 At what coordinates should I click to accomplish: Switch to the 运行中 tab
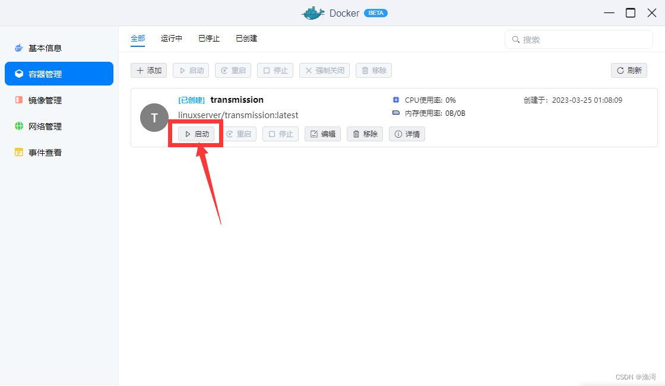[x=171, y=38]
